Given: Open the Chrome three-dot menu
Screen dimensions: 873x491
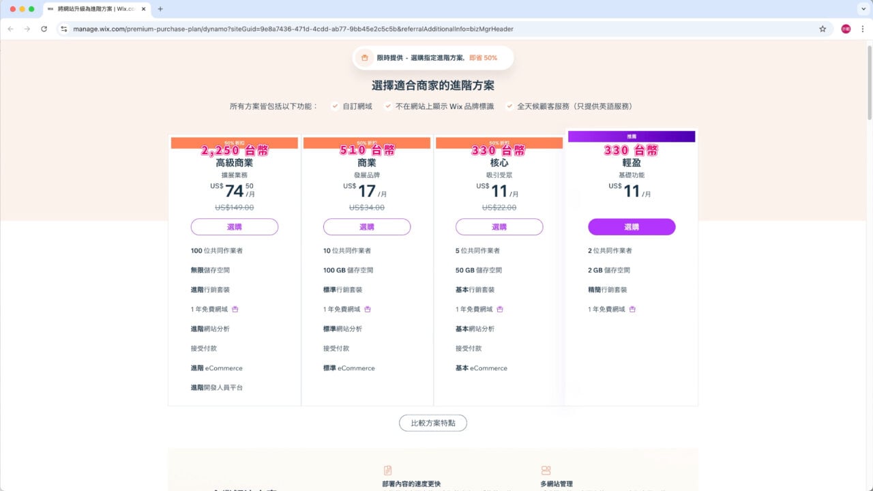Looking at the screenshot, I should (863, 29).
